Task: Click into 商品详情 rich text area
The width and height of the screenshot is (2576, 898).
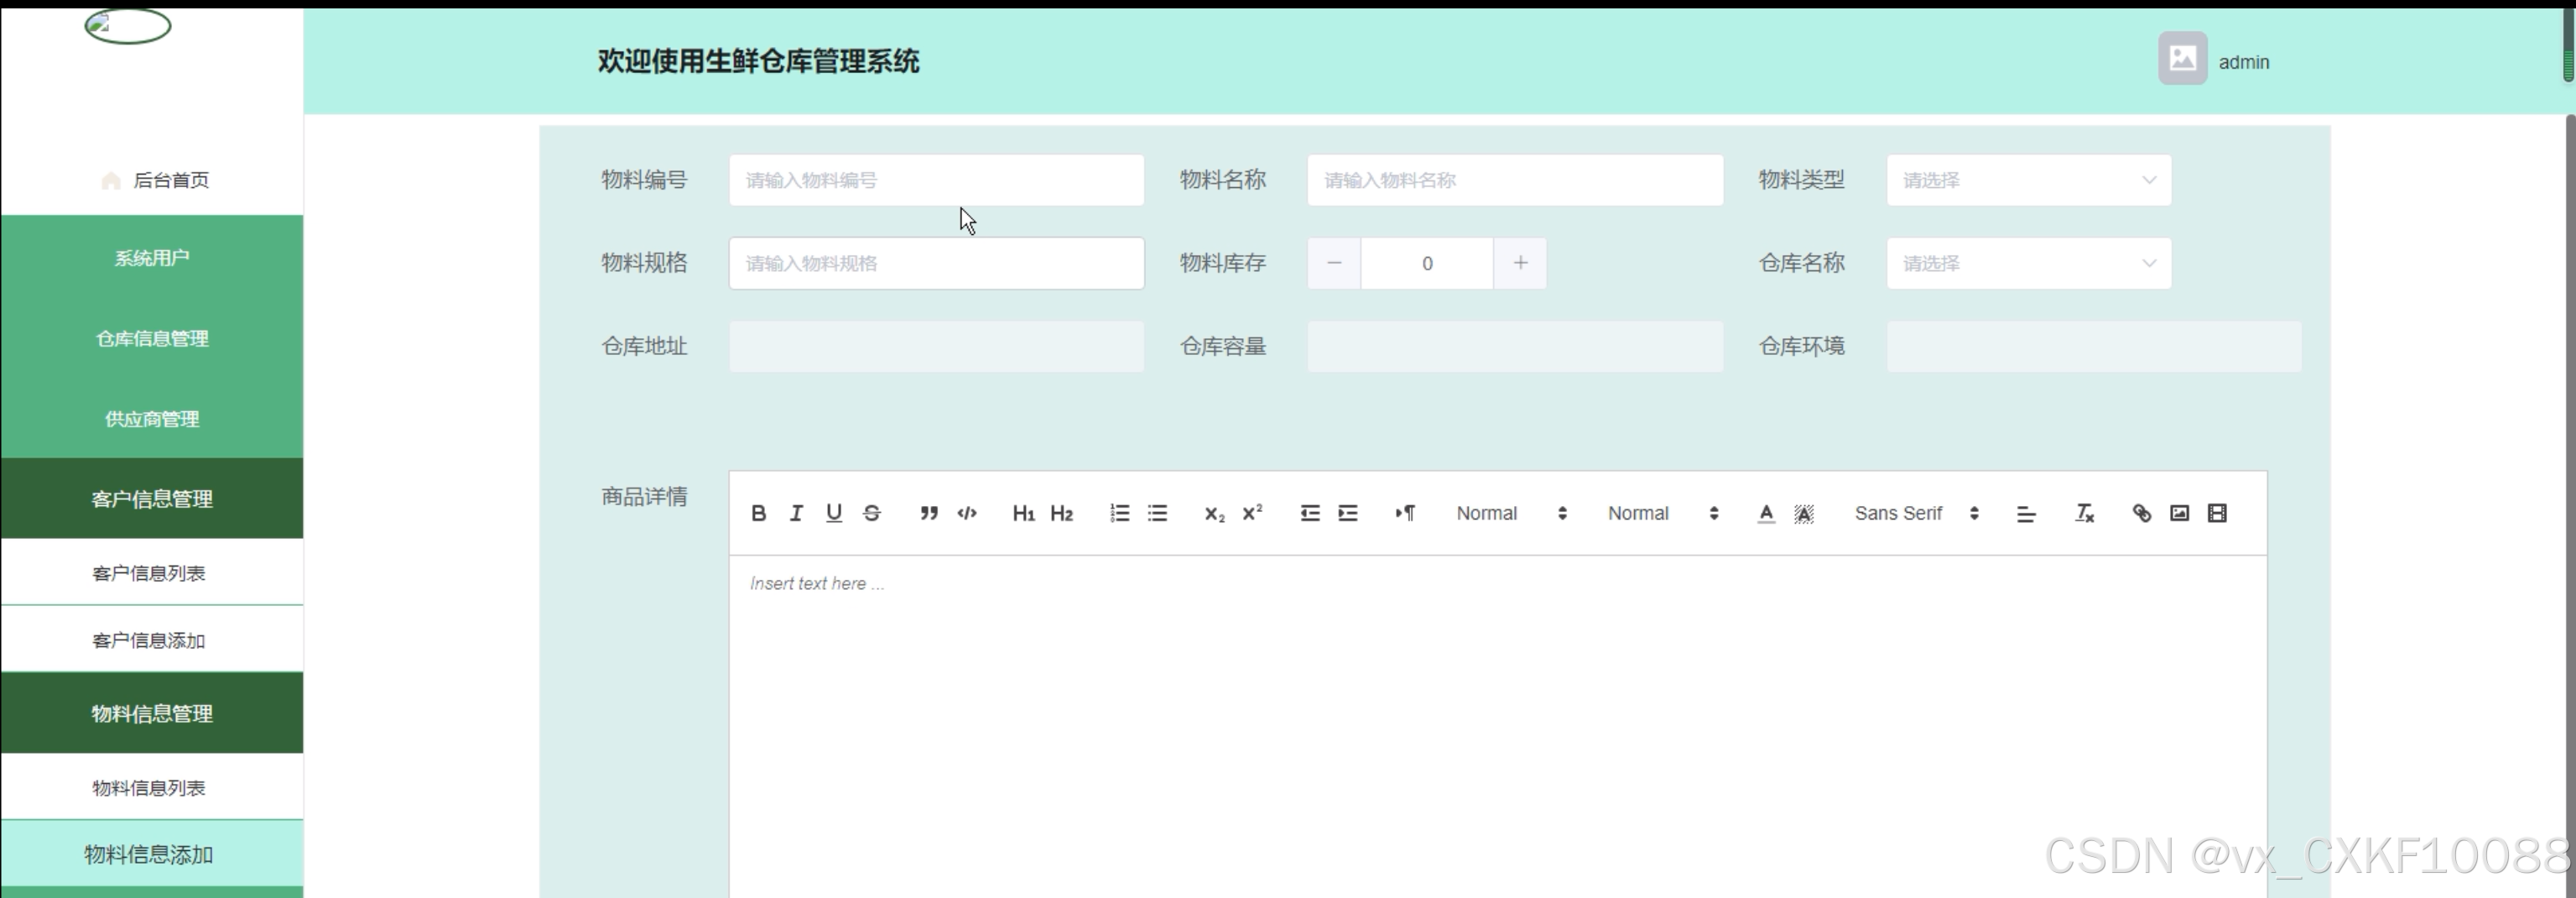Action: click(x=1497, y=726)
